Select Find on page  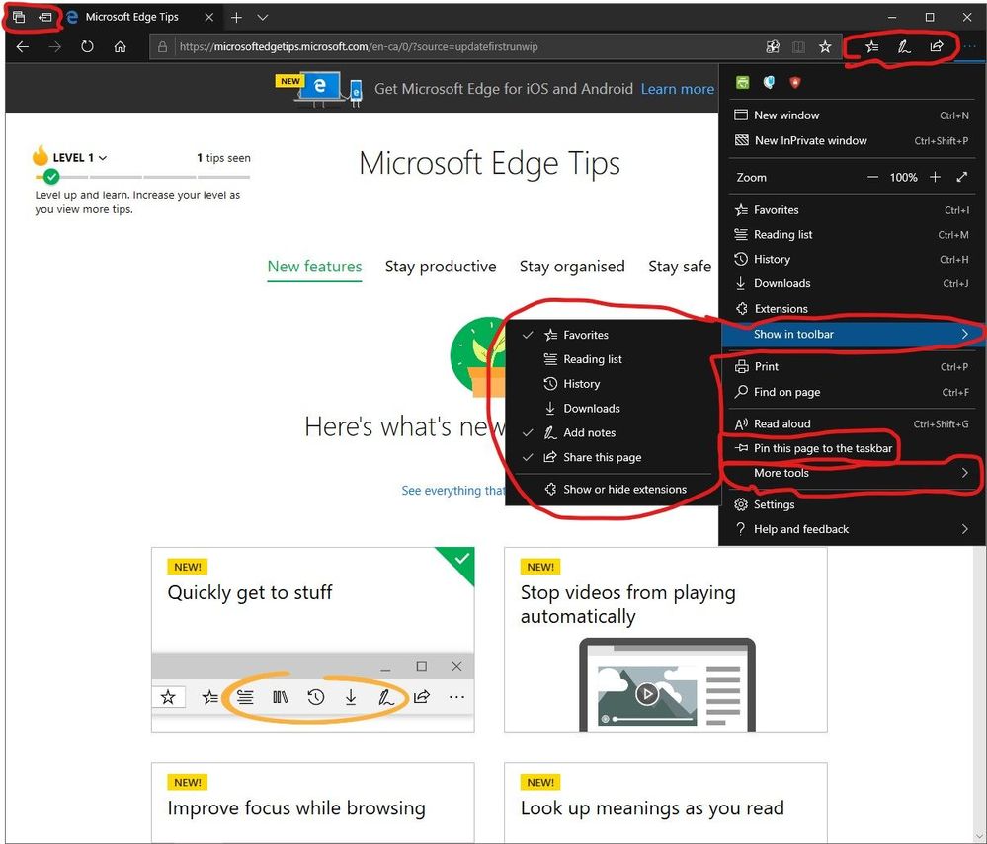click(x=853, y=392)
